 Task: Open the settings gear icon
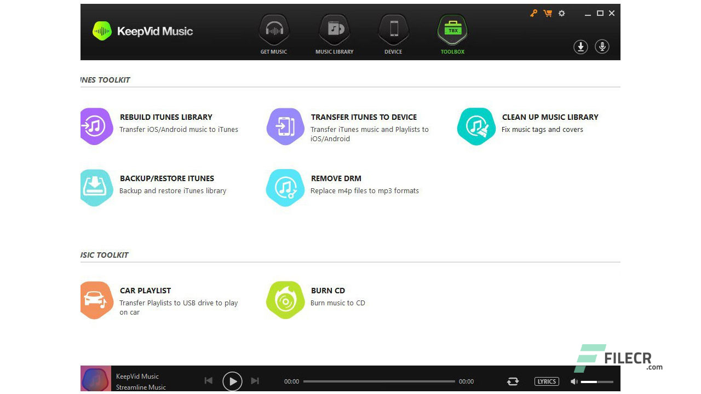(561, 13)
